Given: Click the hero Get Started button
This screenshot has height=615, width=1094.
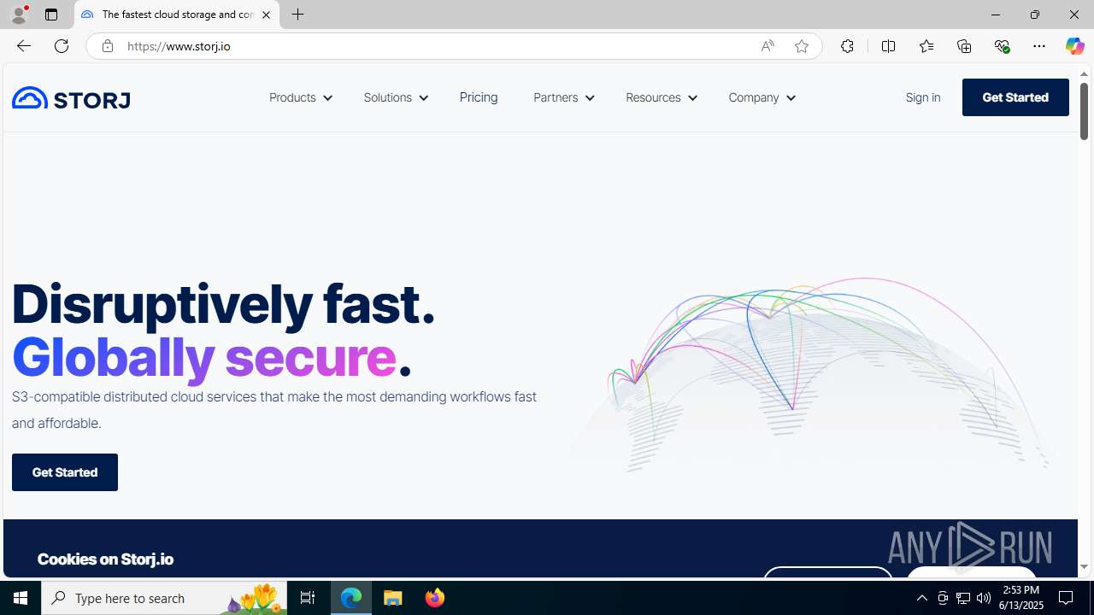Looking at the screenshot, I should pos(65,472).
